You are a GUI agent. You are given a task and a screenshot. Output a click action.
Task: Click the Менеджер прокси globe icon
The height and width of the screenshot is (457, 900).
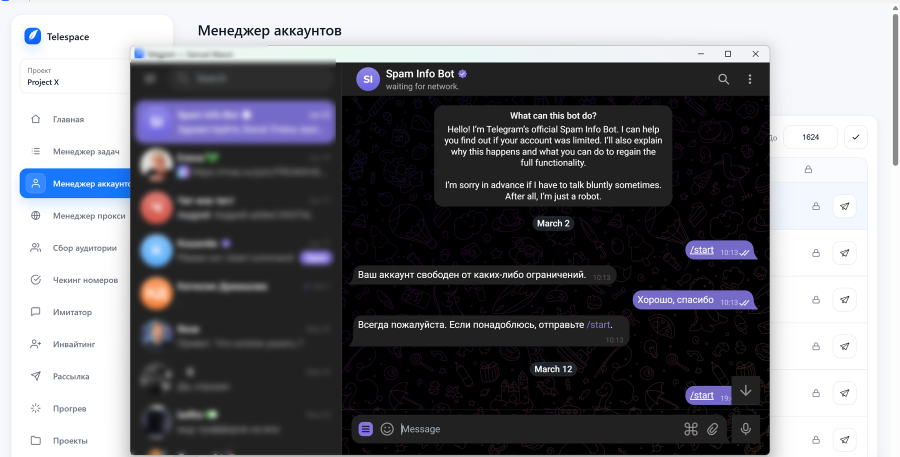point(35,215)
